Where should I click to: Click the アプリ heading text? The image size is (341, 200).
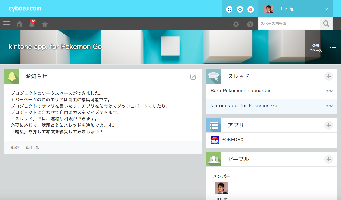[x=236, y=125]
